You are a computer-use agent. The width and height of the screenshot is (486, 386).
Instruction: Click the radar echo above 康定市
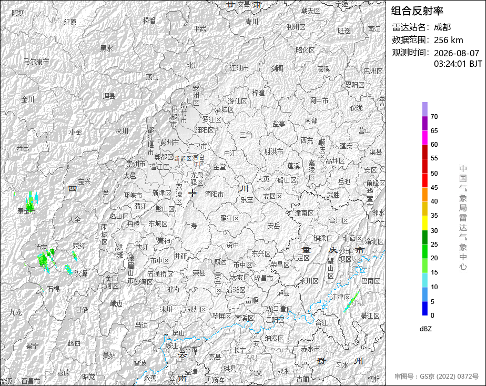pos(31,200)
